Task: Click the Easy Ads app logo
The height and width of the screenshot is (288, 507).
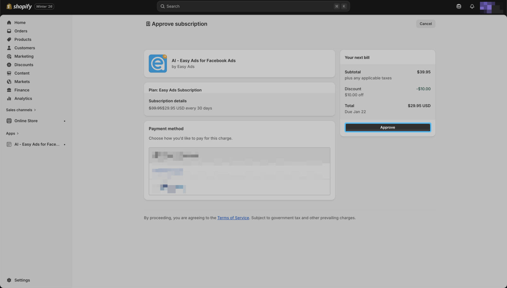Action: click(158, 64)
